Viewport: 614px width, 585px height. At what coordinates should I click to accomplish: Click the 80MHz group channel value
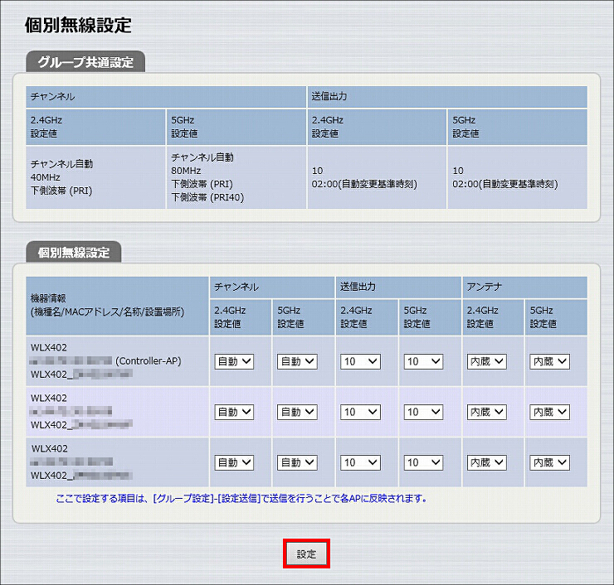pos(186,171)
